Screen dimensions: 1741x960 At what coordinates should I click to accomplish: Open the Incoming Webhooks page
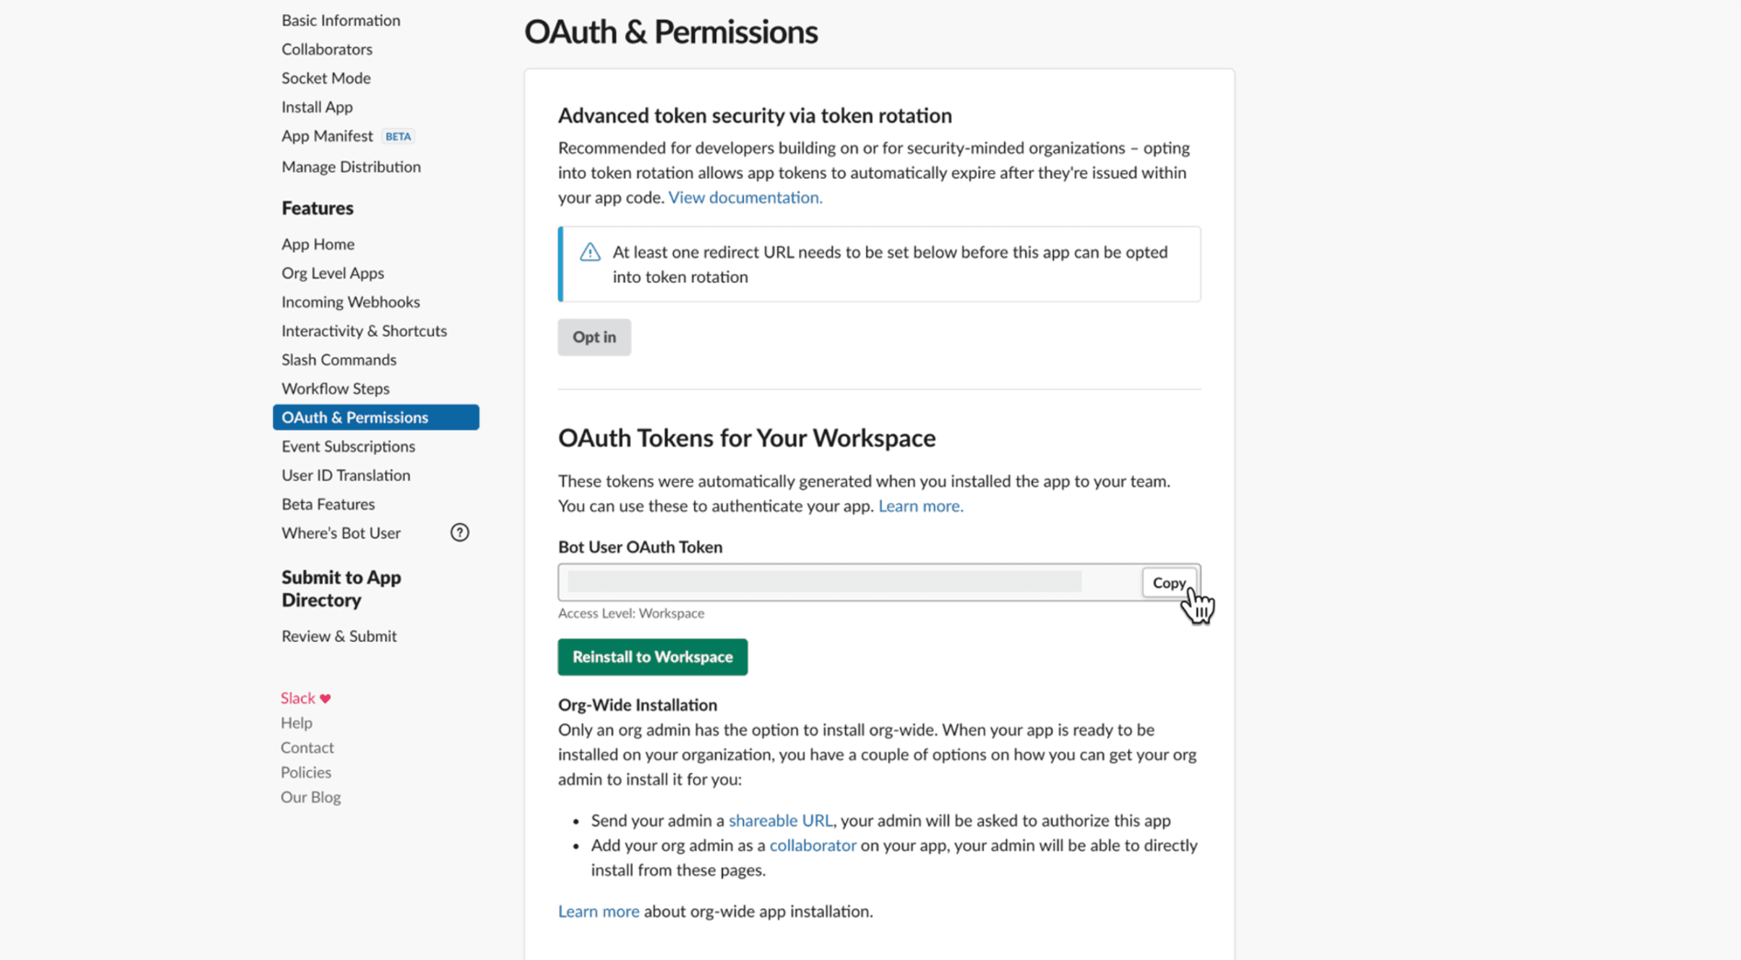[350, 301]
